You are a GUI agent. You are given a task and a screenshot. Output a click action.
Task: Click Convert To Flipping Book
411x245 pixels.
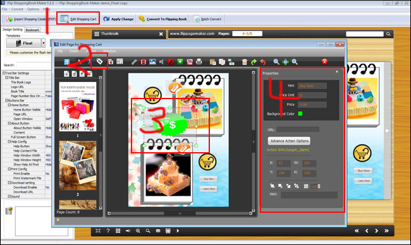point(163,19)
